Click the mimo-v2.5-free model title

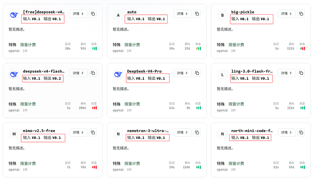pos(39,131)
